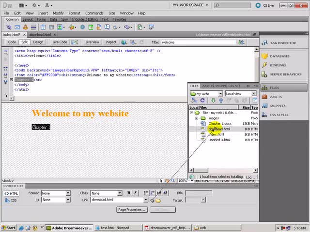Click the Log button in Files panel
This screenshot has height=232, width=310.
click(250, 177)
